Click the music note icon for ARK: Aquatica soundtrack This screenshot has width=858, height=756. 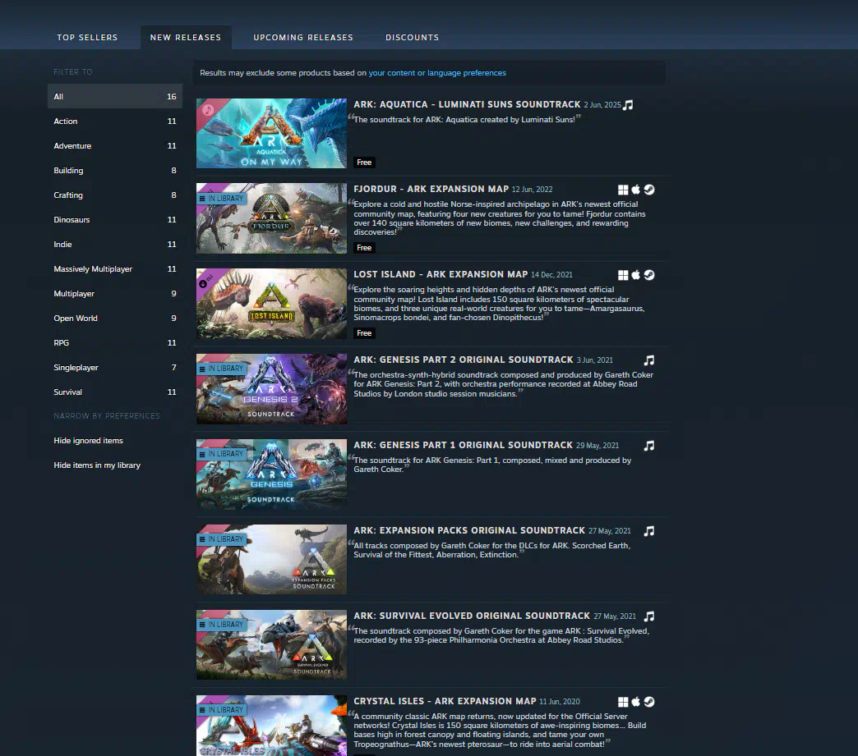point(628,105)
